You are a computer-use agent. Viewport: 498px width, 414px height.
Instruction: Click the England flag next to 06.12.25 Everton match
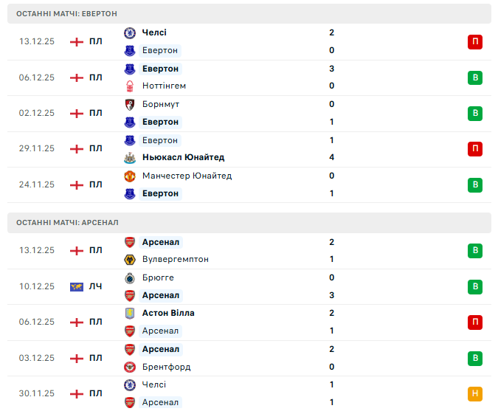pyautogui.click(x=76, y=77)
